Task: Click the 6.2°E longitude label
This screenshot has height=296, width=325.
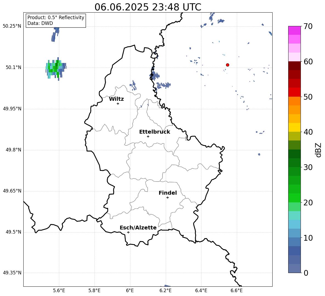Action: tap(166, 291)
